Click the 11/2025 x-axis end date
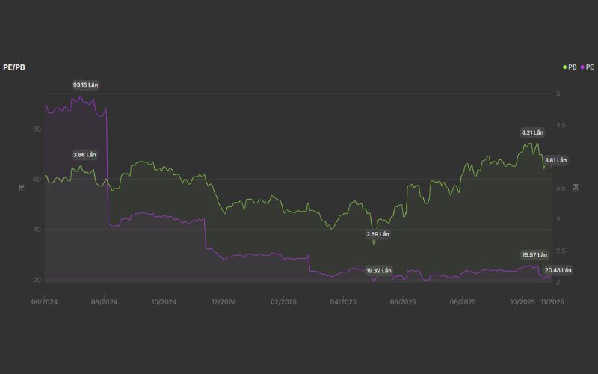598x374 pixels. coord(554,302)
